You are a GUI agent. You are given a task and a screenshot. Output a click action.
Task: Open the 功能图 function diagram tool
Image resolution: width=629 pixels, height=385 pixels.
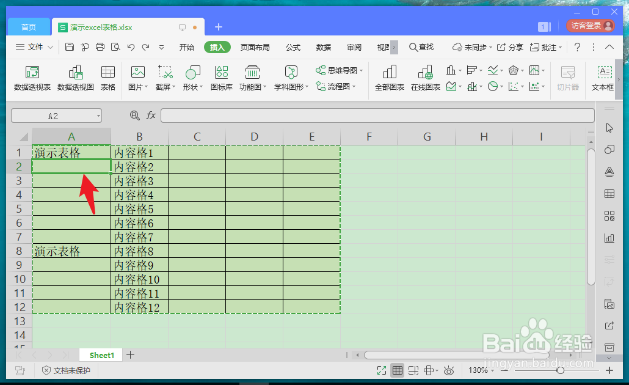252,78
